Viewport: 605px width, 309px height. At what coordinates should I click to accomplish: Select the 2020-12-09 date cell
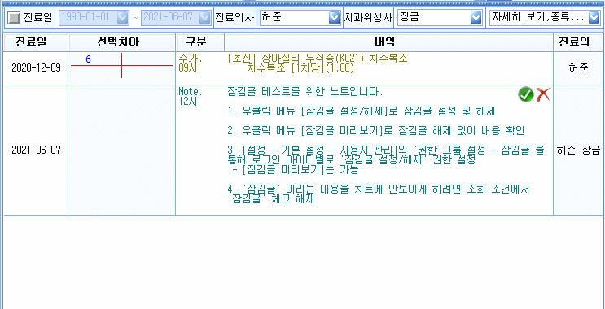coord(36,68)
